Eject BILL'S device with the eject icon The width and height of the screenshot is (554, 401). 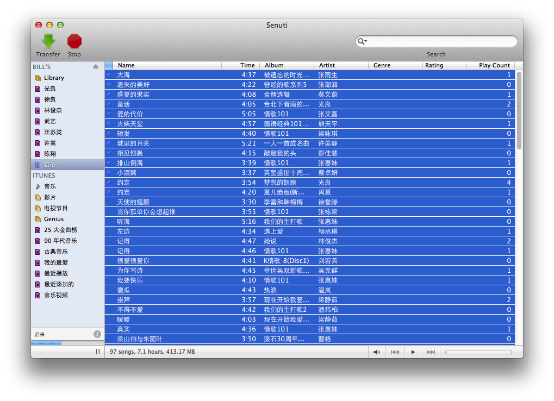[x=95, y=66]
